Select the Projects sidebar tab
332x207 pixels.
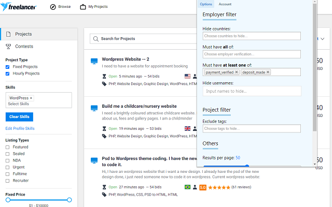23,34
